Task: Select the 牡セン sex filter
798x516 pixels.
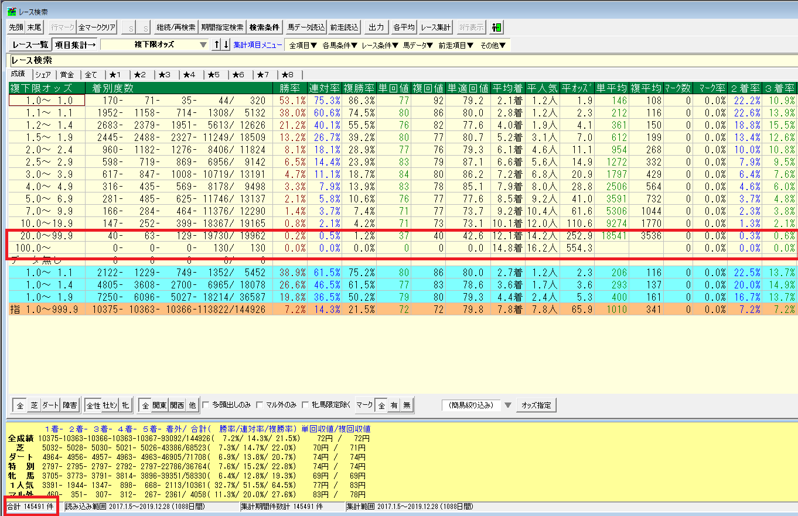Action: click(111, 405)
